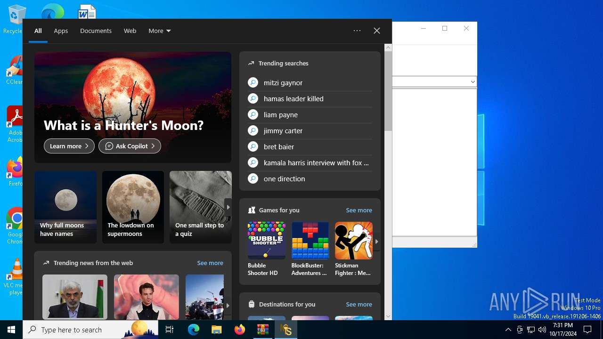The image size is (603, 339).
Task: Show next games in carousel
Action: coord(376,241)
